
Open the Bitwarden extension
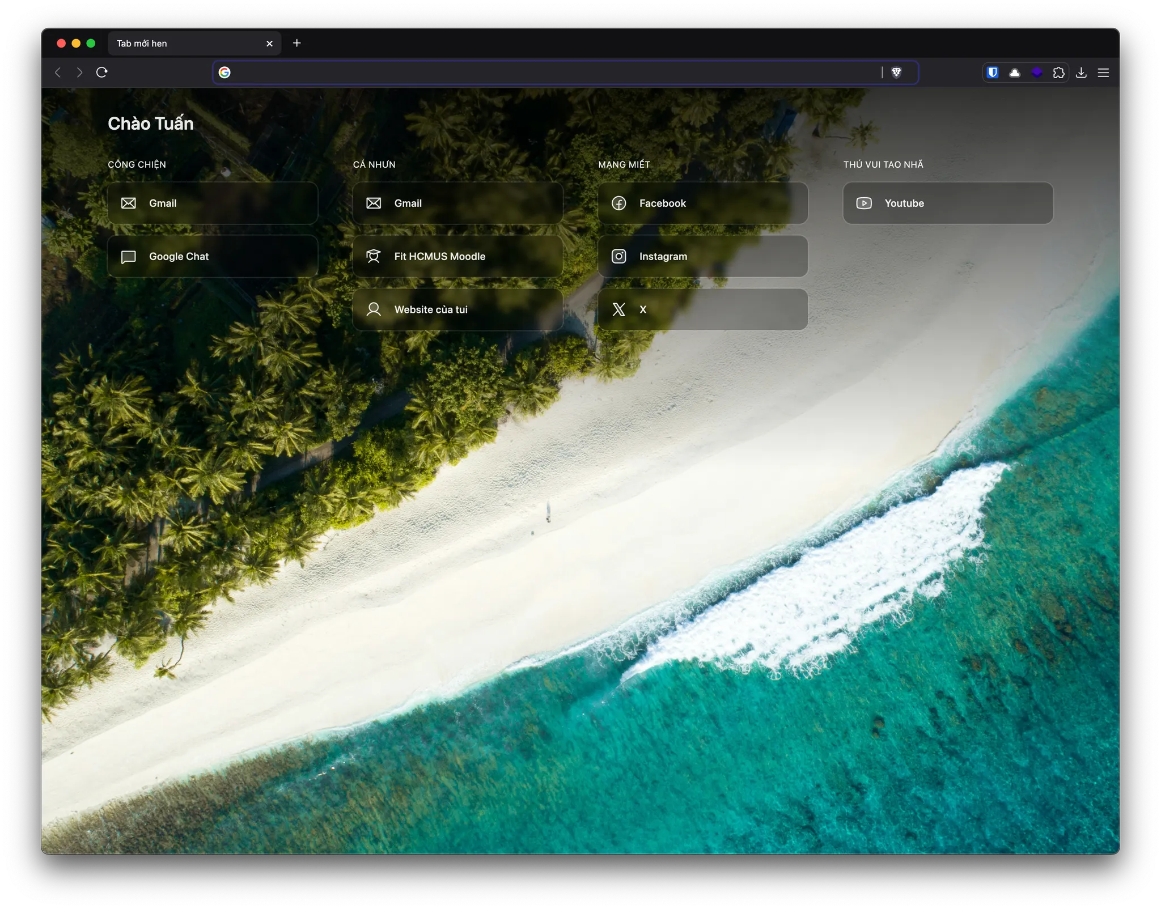coord(993,73)
